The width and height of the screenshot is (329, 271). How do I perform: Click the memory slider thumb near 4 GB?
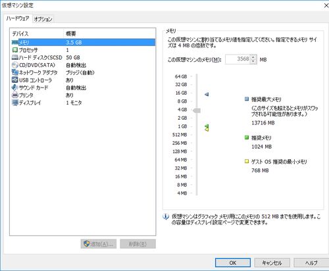tap(197, 111)
